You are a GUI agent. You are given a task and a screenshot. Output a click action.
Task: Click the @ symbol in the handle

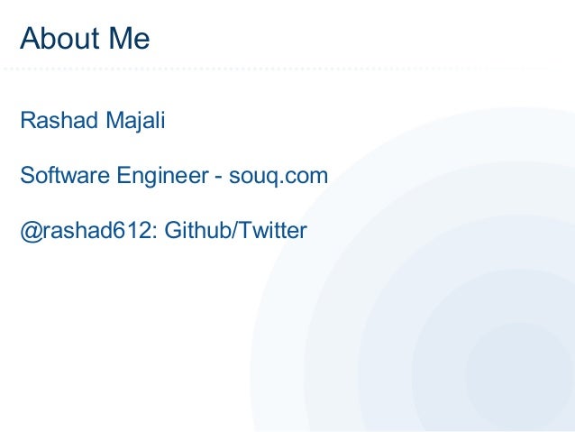coord(32,231)
